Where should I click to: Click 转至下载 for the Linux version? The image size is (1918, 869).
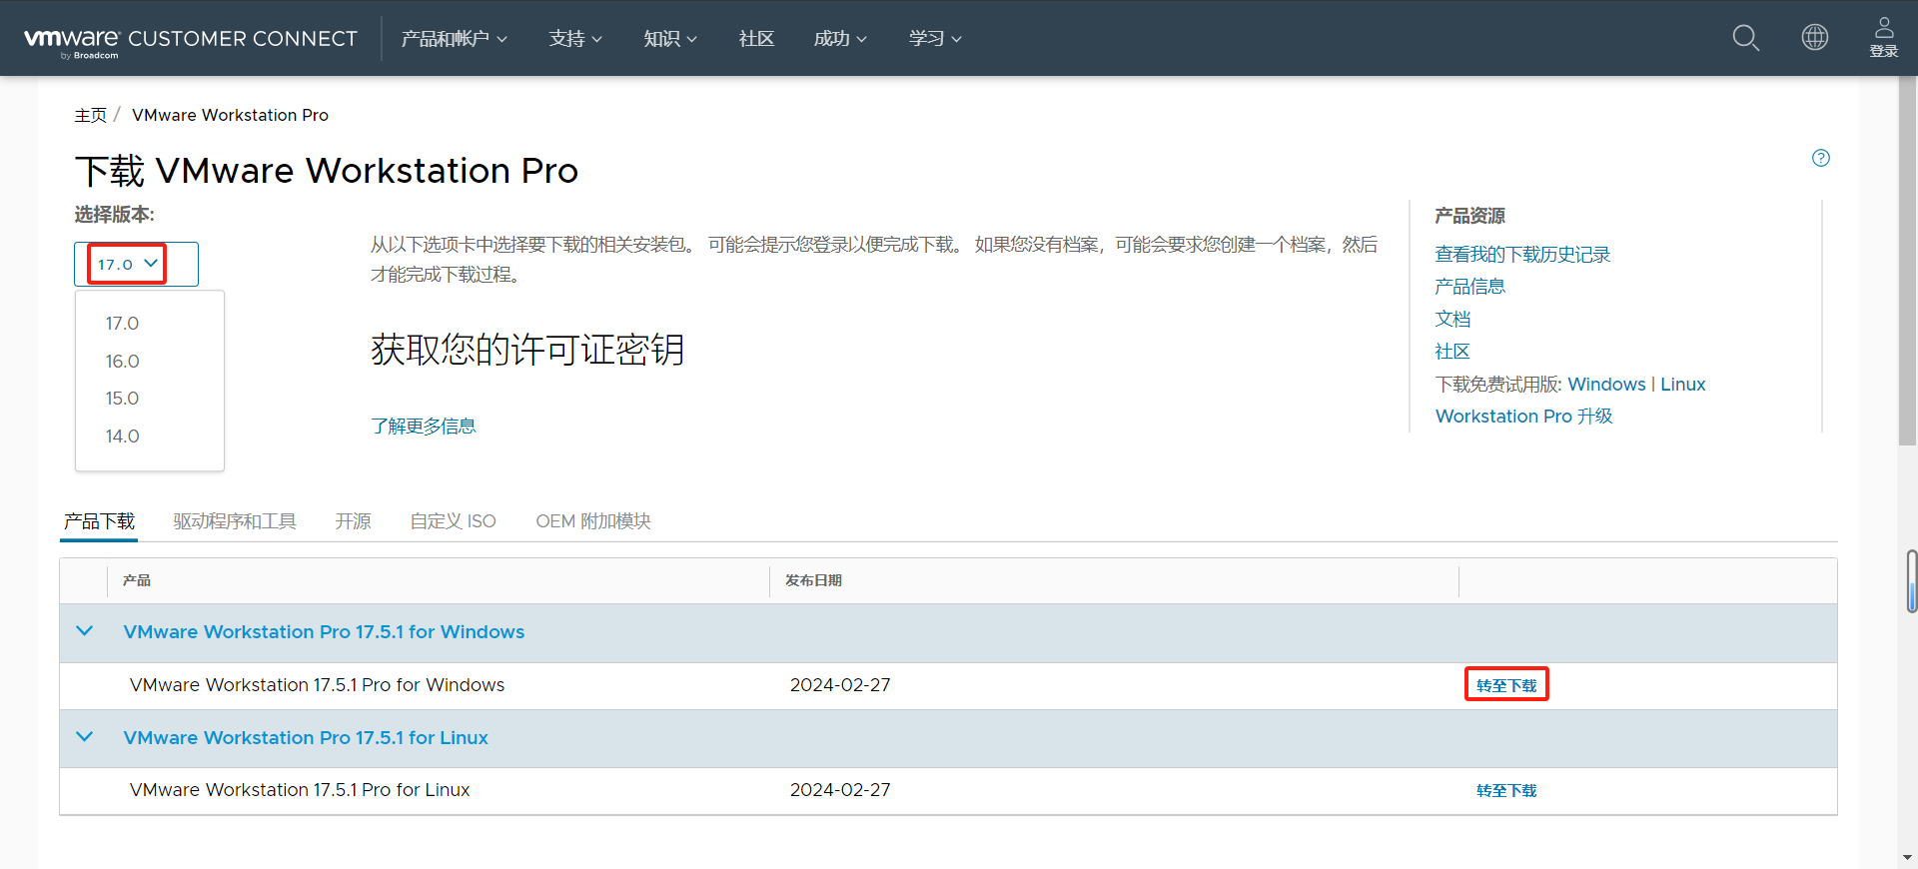[1505, 790]
